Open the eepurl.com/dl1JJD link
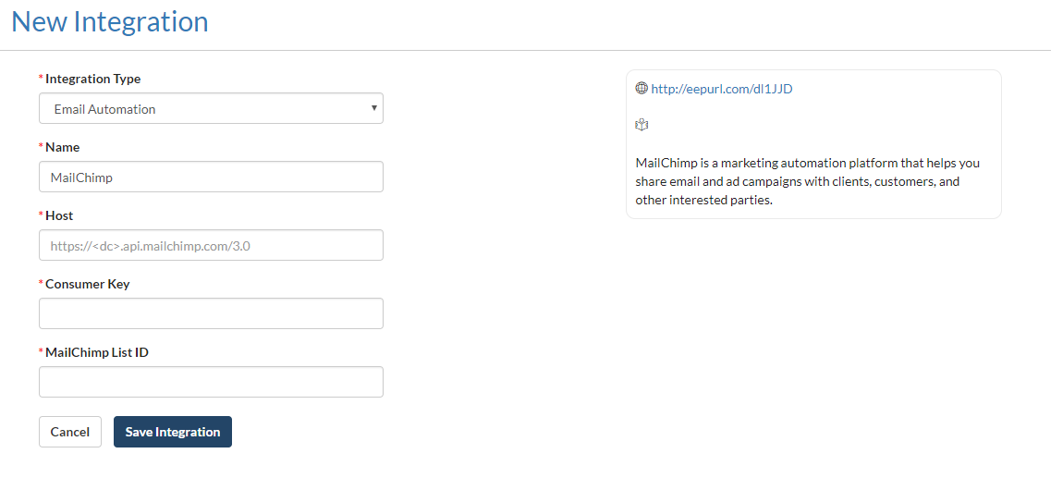 point(721,89)
